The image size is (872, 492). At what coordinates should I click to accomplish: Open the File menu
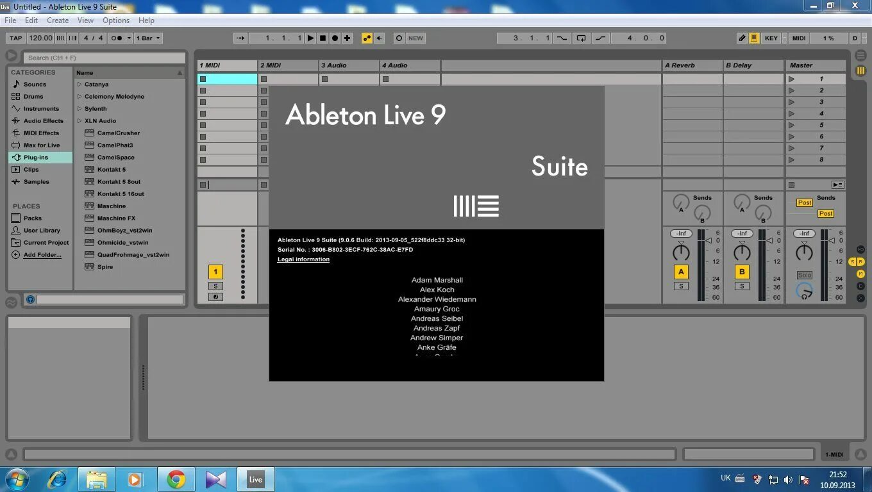click(x=10, y=20)
